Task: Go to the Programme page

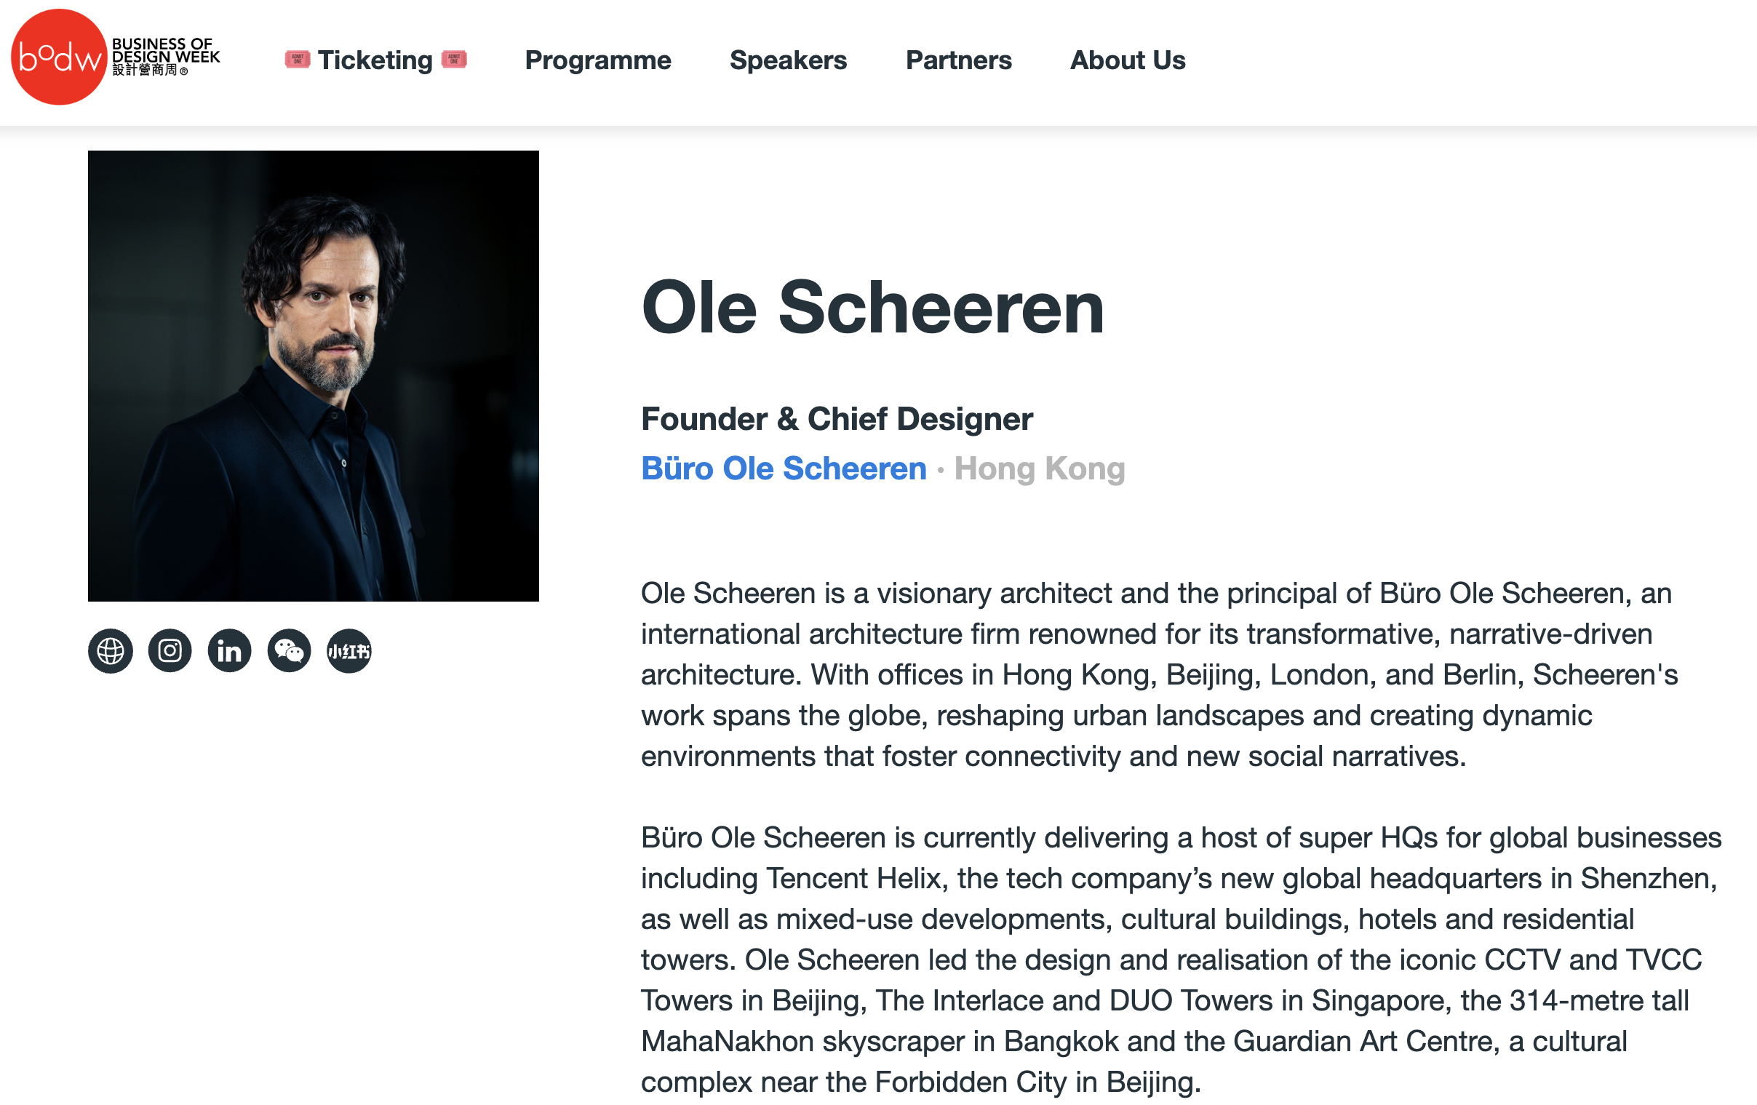Action: click(597, 60)
